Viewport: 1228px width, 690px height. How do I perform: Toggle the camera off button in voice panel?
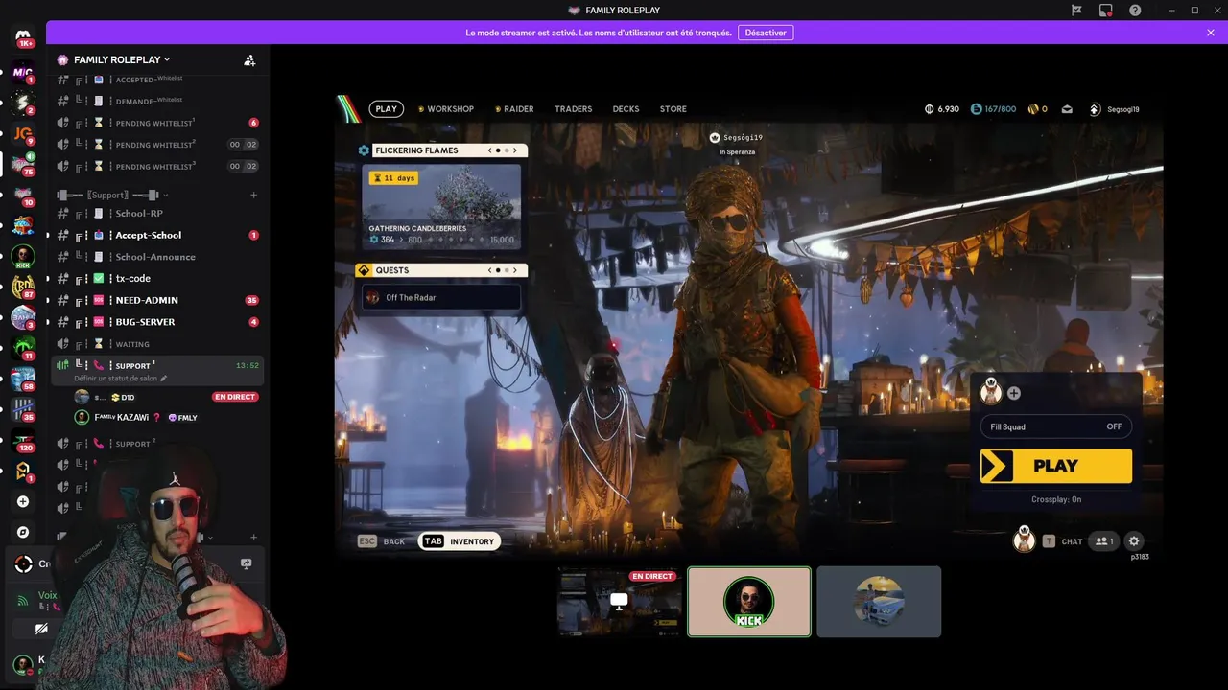41,630
